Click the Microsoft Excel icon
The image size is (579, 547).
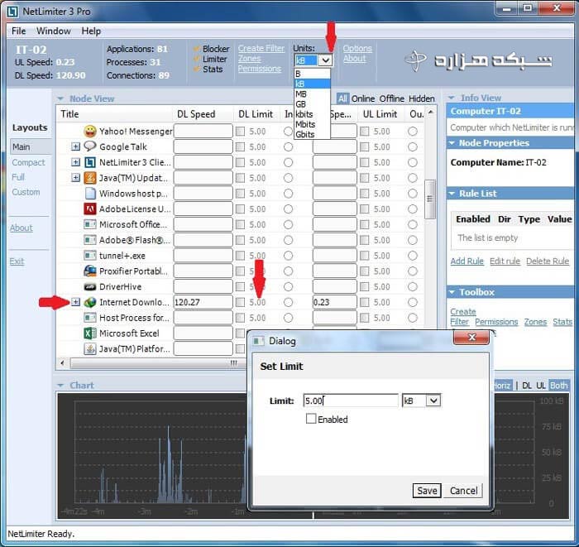pos(89,333)
